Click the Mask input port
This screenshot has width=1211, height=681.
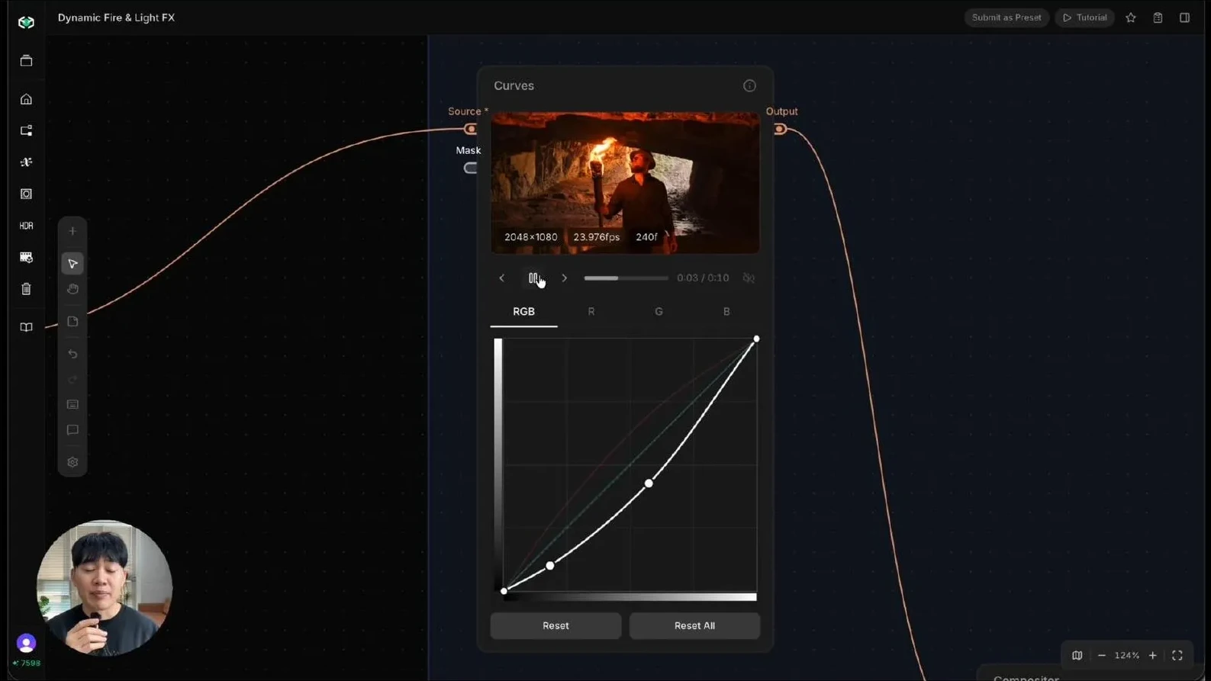[471, 168]
